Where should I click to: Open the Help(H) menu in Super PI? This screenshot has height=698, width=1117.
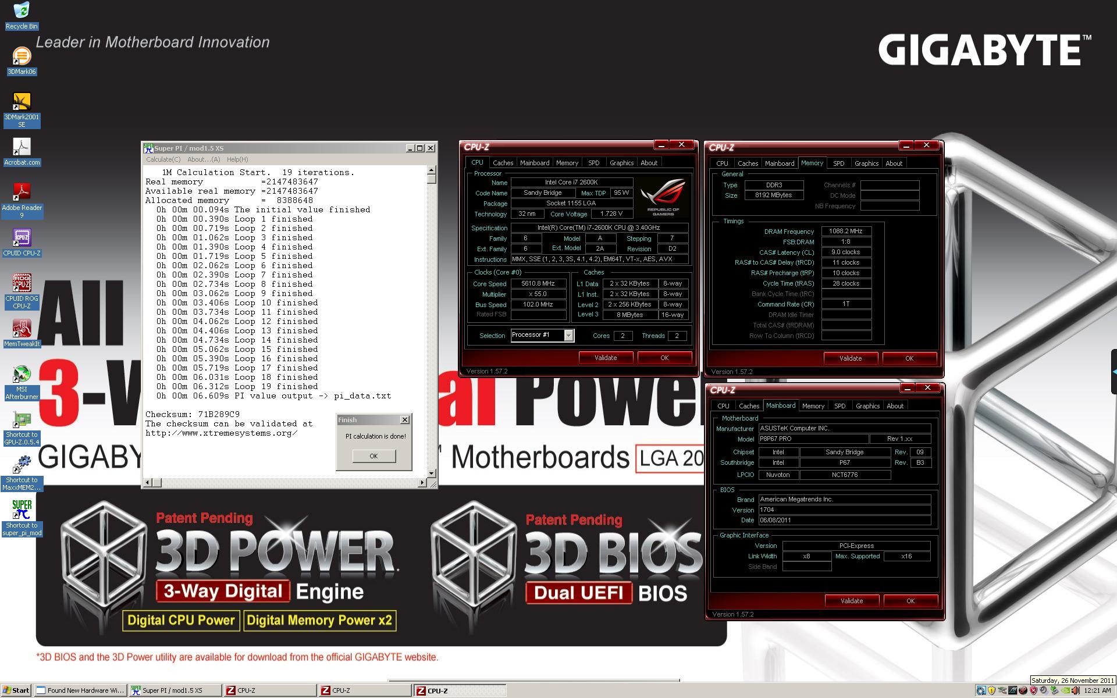[237, 159]
